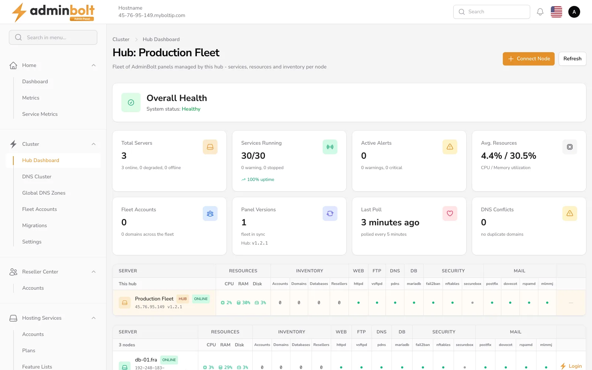Screen dimensions: 592x370
Task: Open the notifications bell
Action: (x=540, y=12)
